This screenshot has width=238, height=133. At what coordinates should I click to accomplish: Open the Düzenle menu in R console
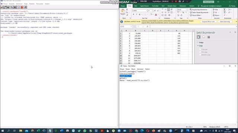coord(12,4)
